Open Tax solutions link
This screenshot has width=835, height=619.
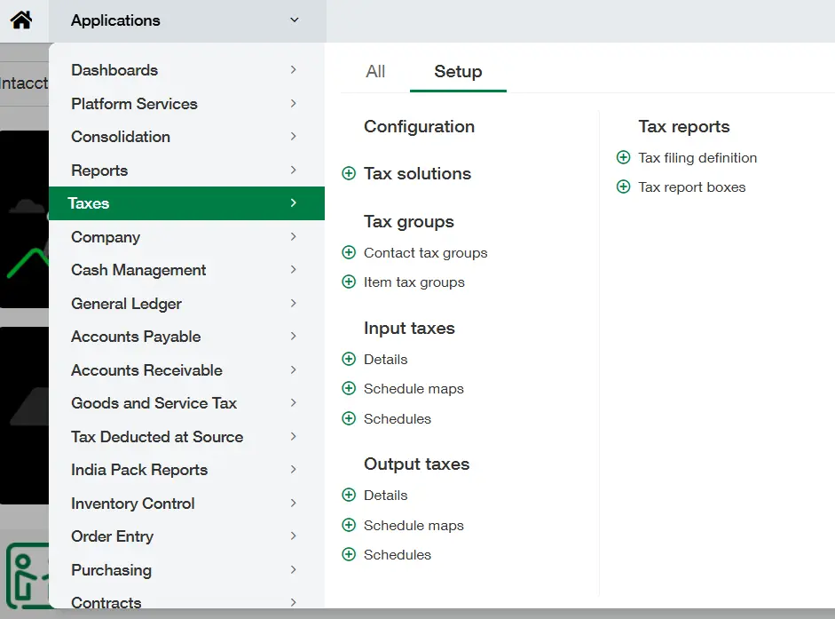[417, 174]
